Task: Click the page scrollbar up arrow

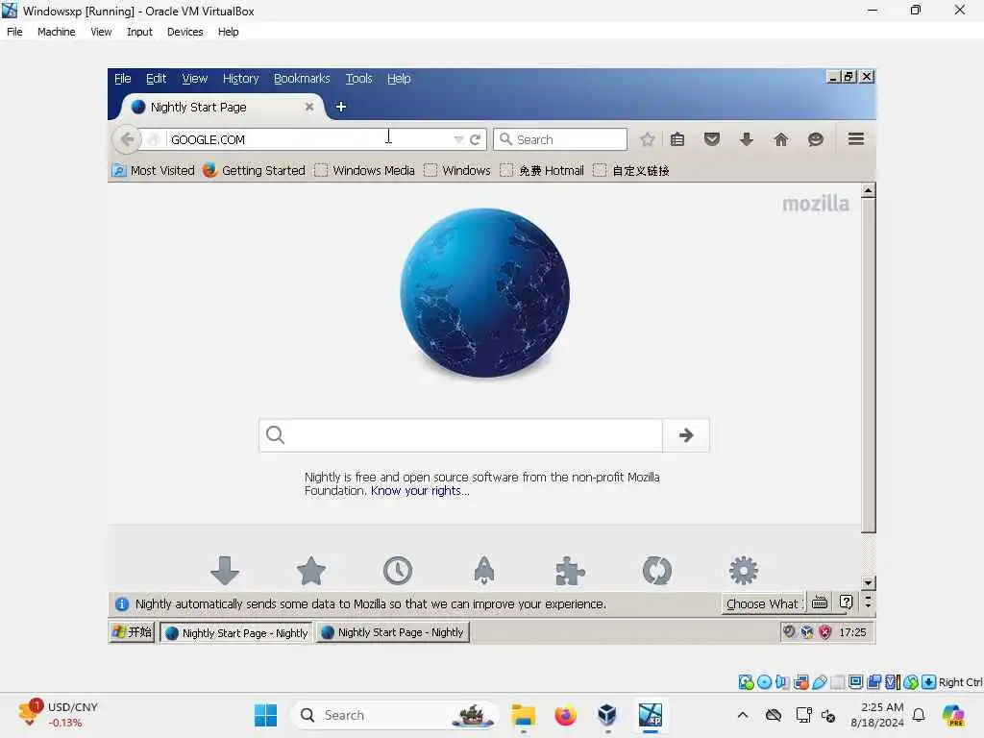Action: click(868, 190)
